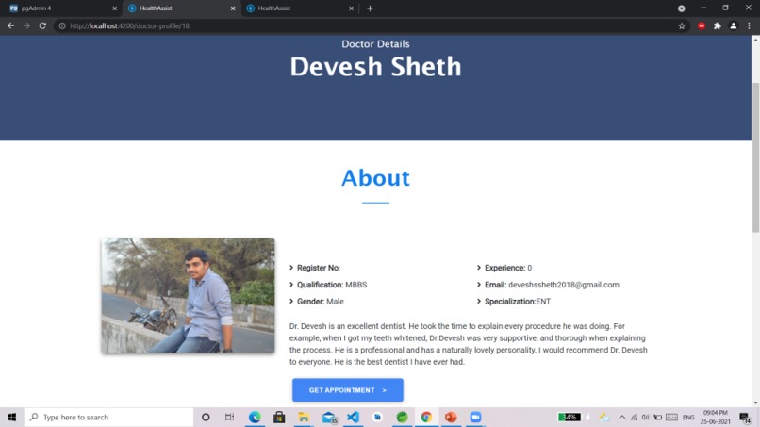Screen dimensions: 760x427
Task: Click the Specialization ENT text
Action: 518,302
